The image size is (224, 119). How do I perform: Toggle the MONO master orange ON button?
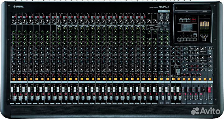(205, 79)
